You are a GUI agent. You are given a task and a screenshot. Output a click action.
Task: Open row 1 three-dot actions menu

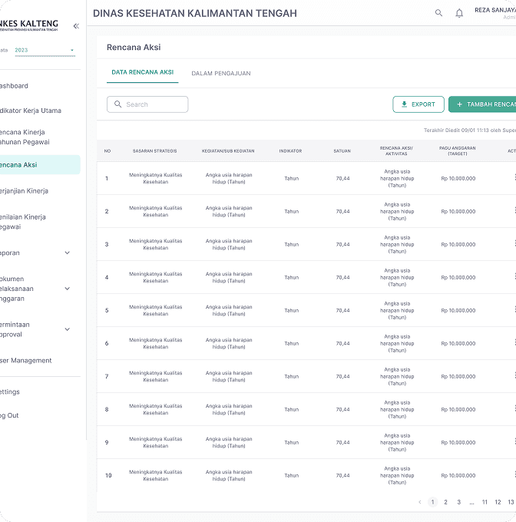point(514,177)
